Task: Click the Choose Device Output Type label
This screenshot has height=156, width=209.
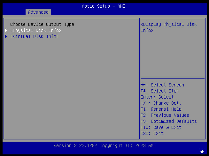Action: (42, 24)
